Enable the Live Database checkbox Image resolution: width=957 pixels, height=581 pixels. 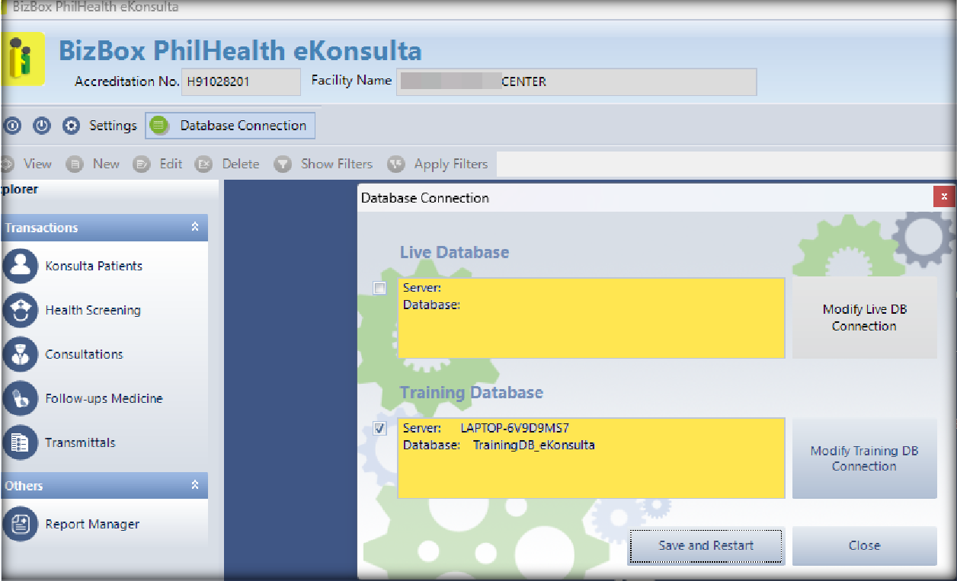click(x=379, y=288)
